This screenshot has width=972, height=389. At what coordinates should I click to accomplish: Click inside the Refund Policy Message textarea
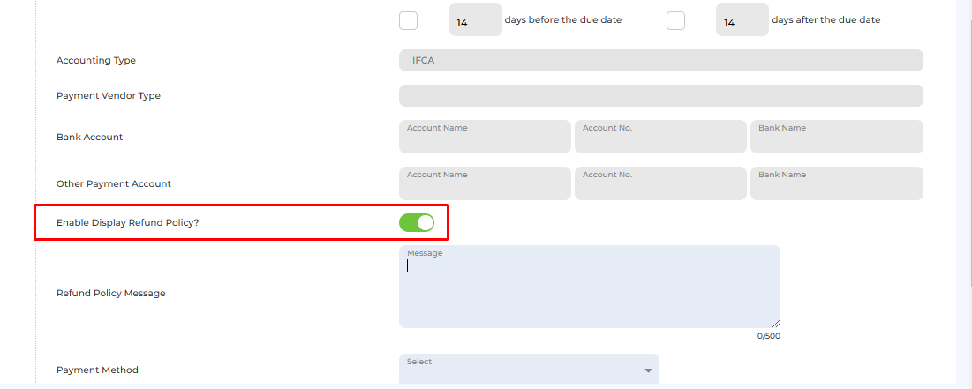[x=590, y=287]
